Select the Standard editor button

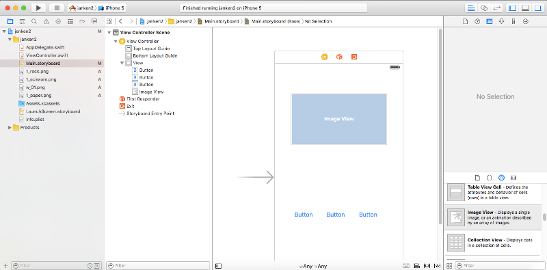point(471,8)
